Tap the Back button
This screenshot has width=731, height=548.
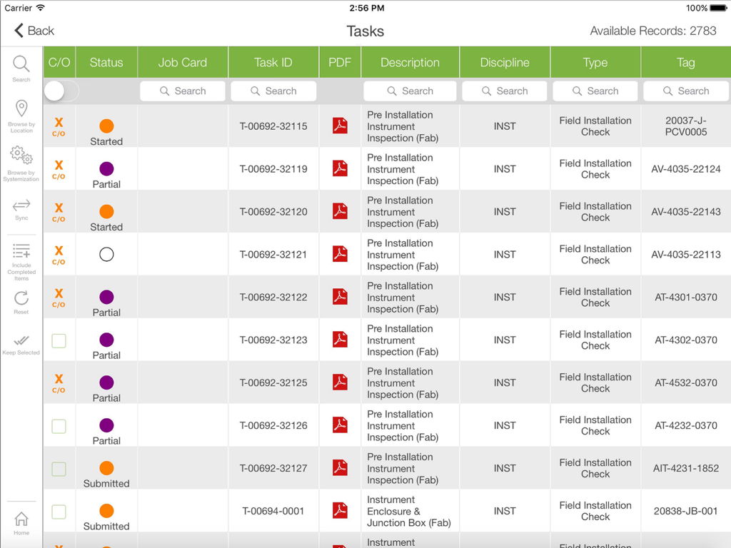pyautogui.click(x=31, y=31)
